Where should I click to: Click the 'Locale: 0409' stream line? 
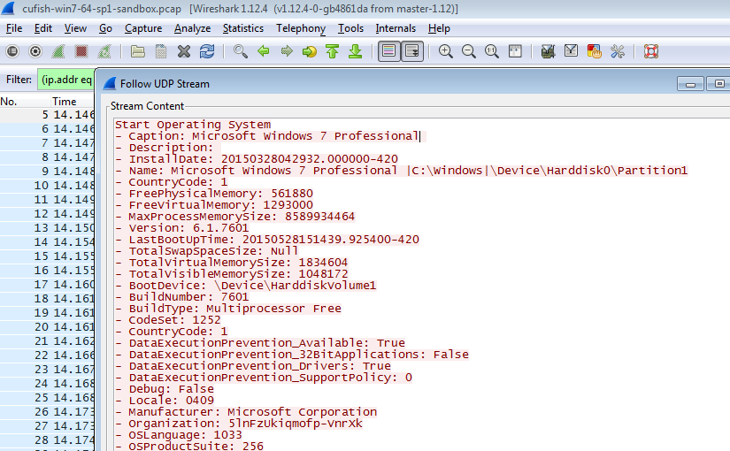(x=165, y=401)
